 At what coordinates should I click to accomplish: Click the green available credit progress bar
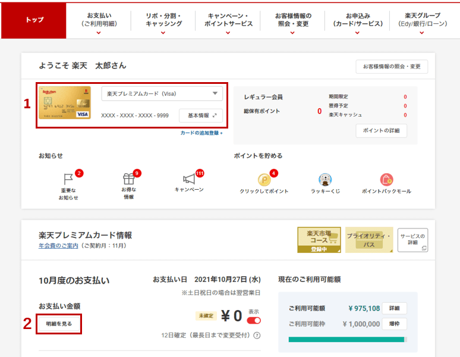[x=348, y=340]
